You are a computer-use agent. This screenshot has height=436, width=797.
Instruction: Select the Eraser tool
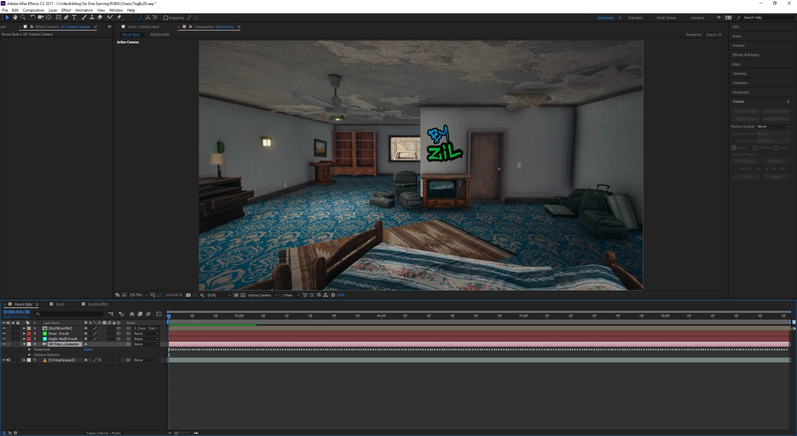coord(100,17)
